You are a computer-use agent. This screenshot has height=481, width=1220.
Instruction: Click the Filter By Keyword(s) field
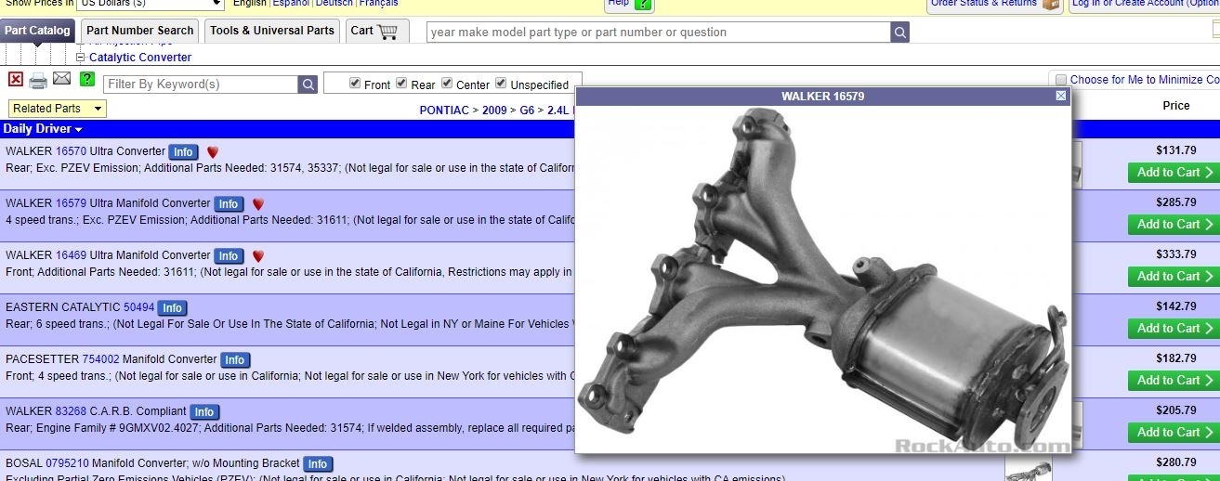coord(201,84)
